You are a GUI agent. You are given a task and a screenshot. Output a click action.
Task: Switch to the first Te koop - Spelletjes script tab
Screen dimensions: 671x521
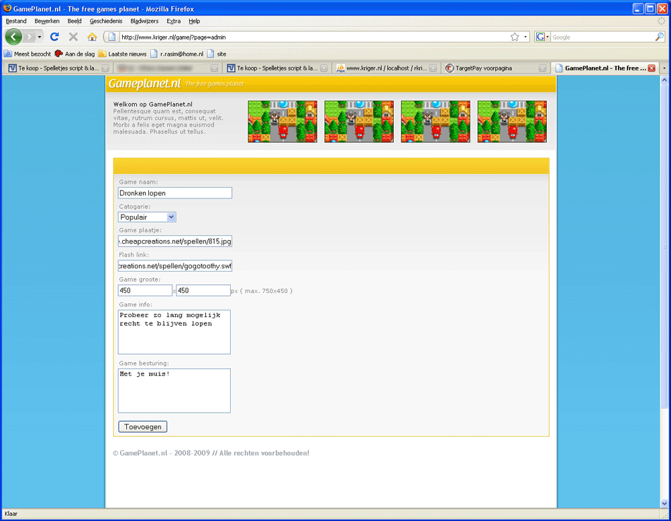(x=57, y=68)
